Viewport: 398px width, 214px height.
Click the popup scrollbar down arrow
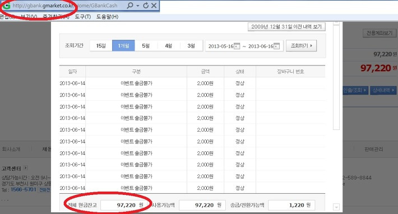[336, 207]
